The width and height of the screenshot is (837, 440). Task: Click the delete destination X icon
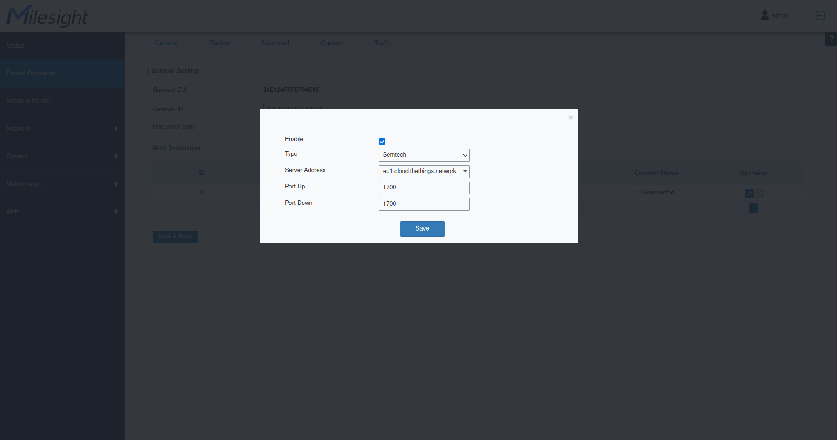tap(760, 193)
